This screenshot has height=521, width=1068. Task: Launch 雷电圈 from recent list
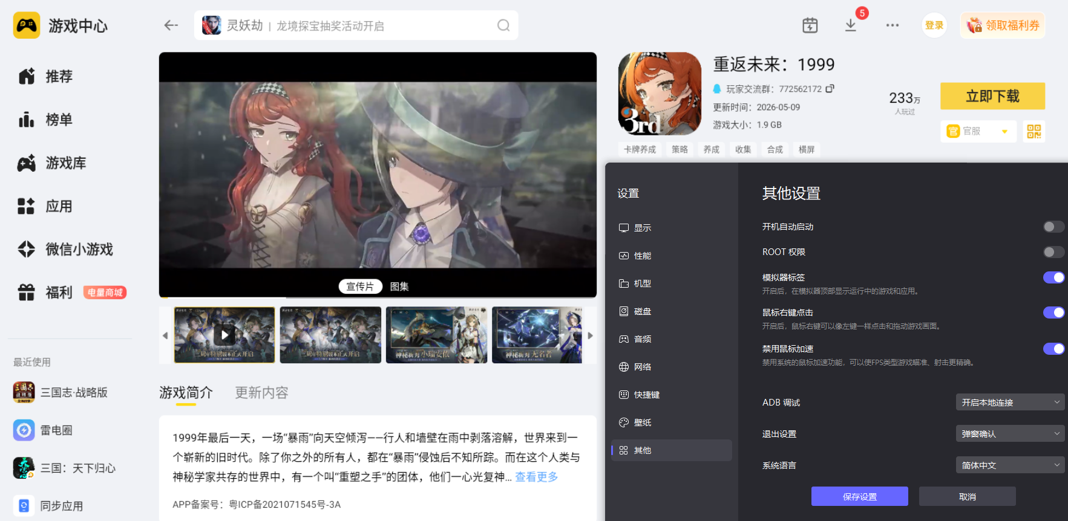point(43,430)
